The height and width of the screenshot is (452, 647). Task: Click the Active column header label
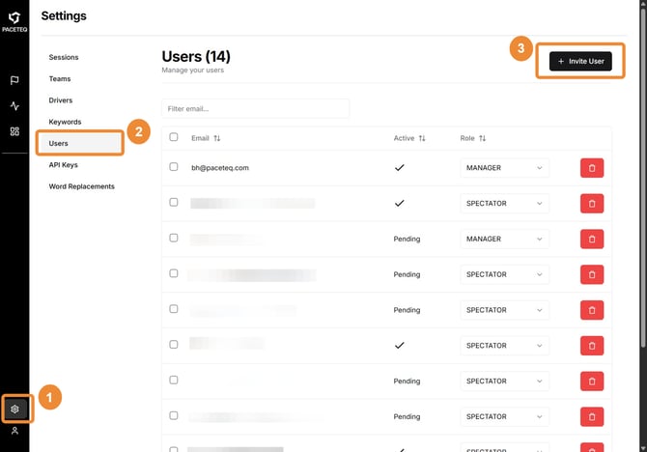coord(404,138)
